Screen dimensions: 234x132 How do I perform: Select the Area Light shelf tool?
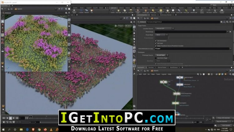coord(131,11)
